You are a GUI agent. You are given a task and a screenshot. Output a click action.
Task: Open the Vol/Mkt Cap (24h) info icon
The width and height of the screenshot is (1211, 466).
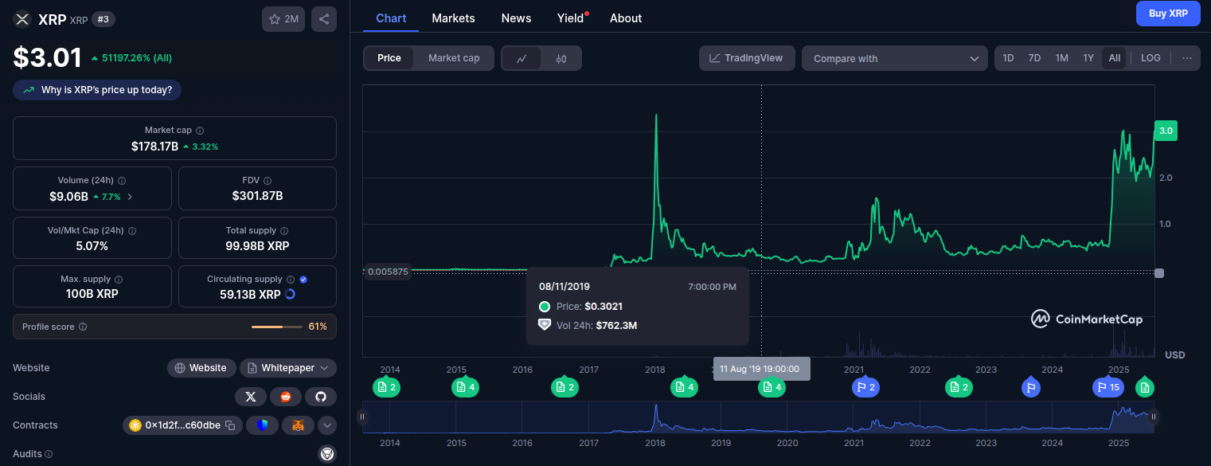(x=132, y=231)
